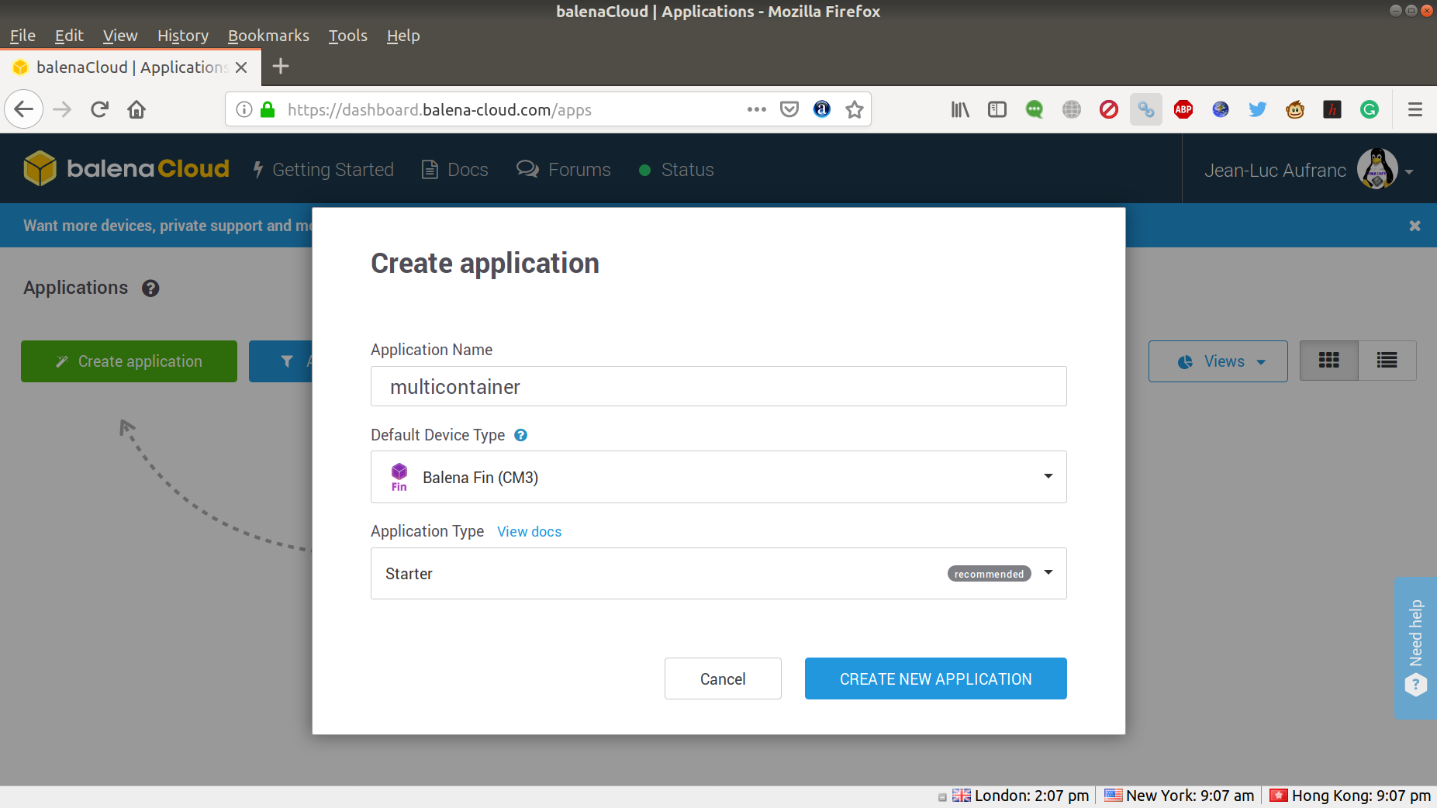The height and width of the screenshot is (808, 1437).
Task: Switch to grid view layout
Action: pyautogui.click(x=1329, y=361)
